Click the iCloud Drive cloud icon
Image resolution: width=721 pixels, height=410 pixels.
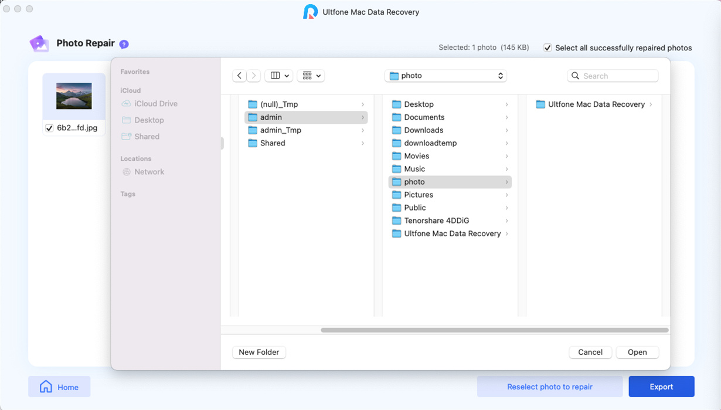click(126, 104)
